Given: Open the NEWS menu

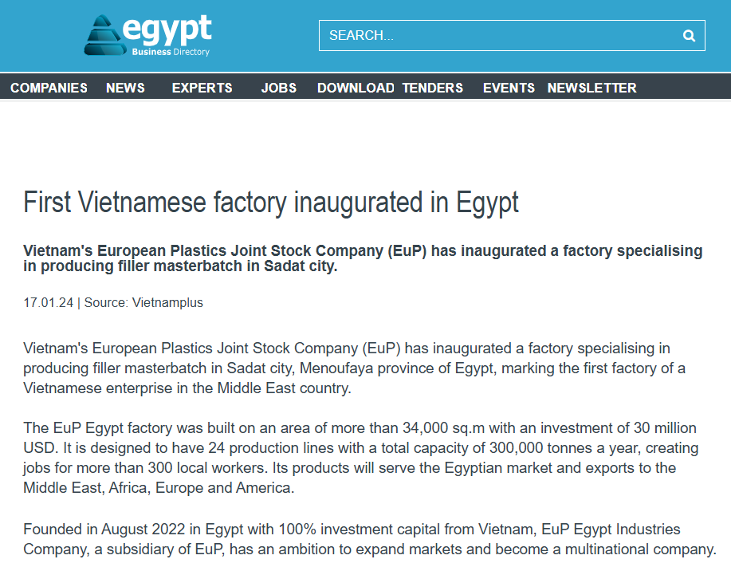Looking at the screenshot, I should point(125,88).
